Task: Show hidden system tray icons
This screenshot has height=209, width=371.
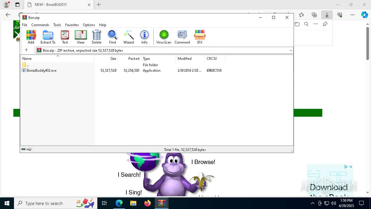Action: point(312,203)
